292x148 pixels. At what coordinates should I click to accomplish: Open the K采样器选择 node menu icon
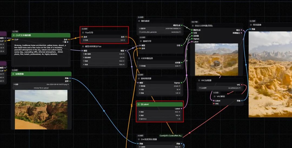click(139, 58)
